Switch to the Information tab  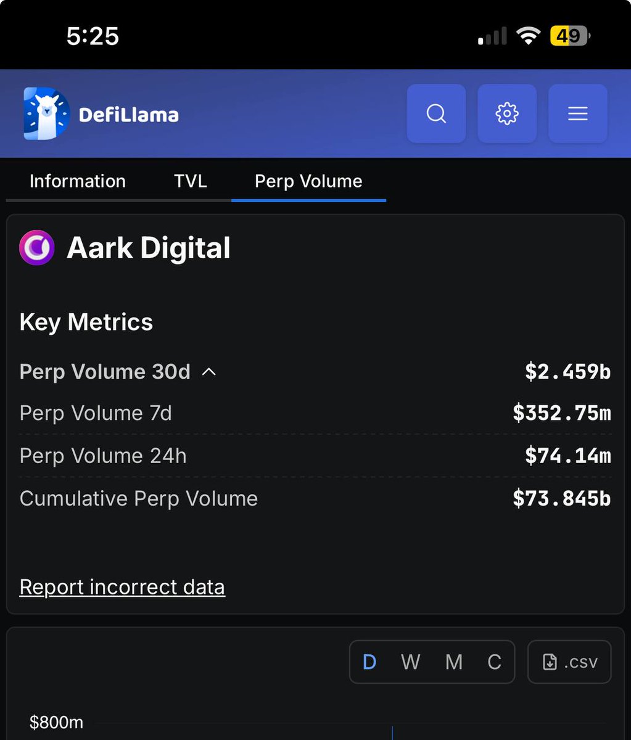[x=78, y=181]
